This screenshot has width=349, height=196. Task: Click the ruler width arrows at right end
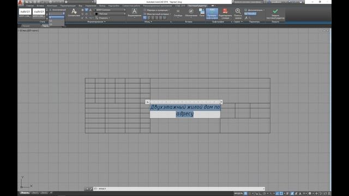221,102
